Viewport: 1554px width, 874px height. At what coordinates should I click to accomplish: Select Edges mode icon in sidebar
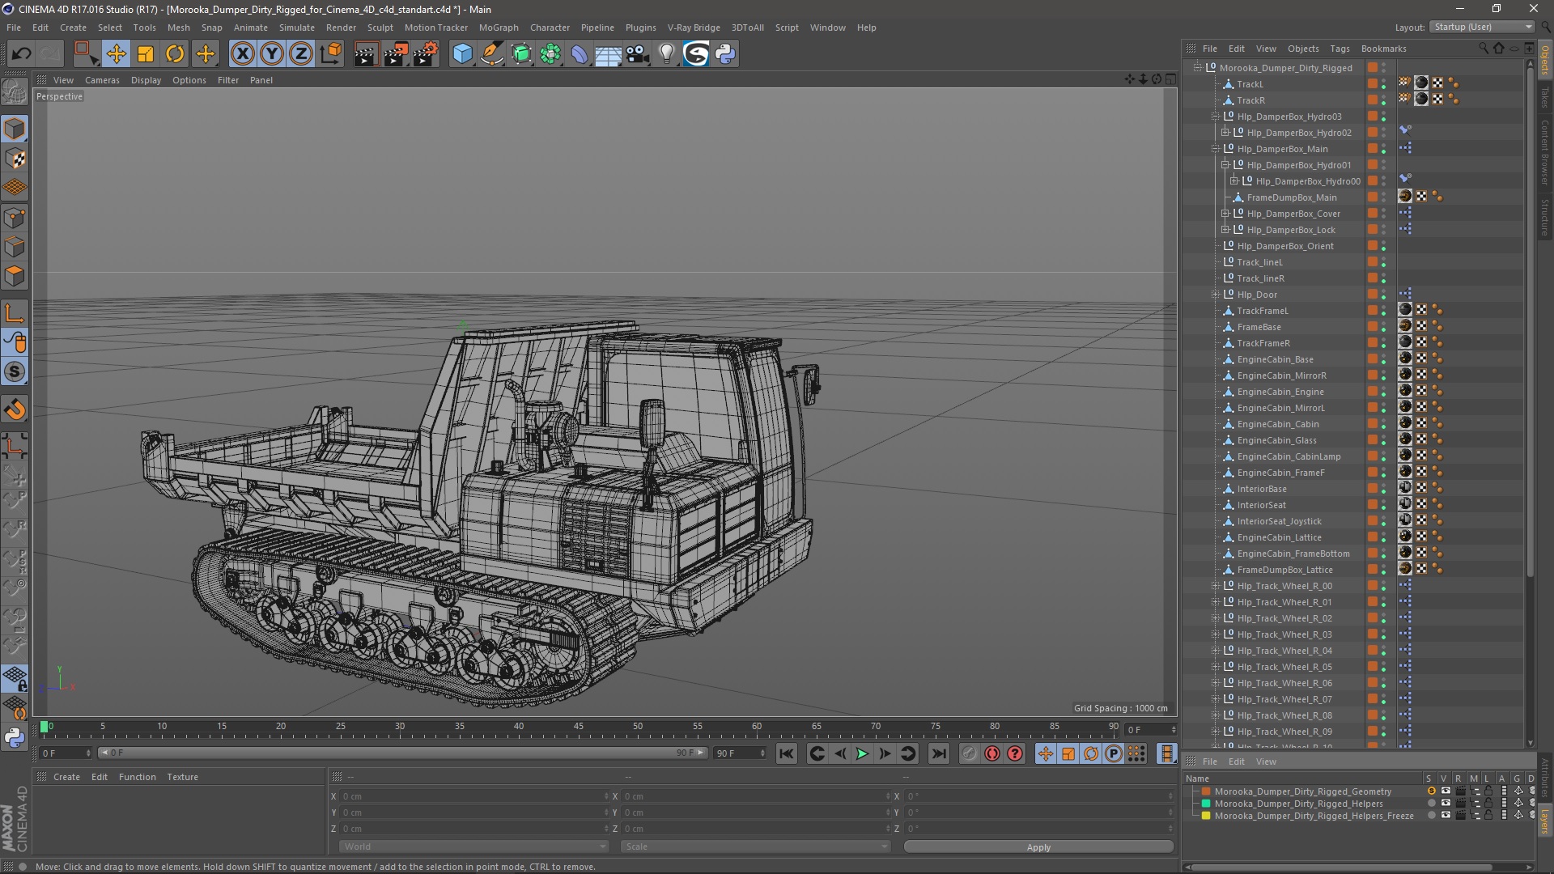coord(15,247)
